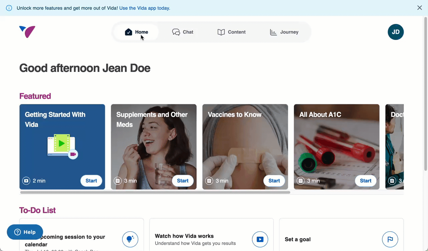The image size is (428, 251).
Task: Click article icon on Vaccines to Know card
Action: [209, 181]
